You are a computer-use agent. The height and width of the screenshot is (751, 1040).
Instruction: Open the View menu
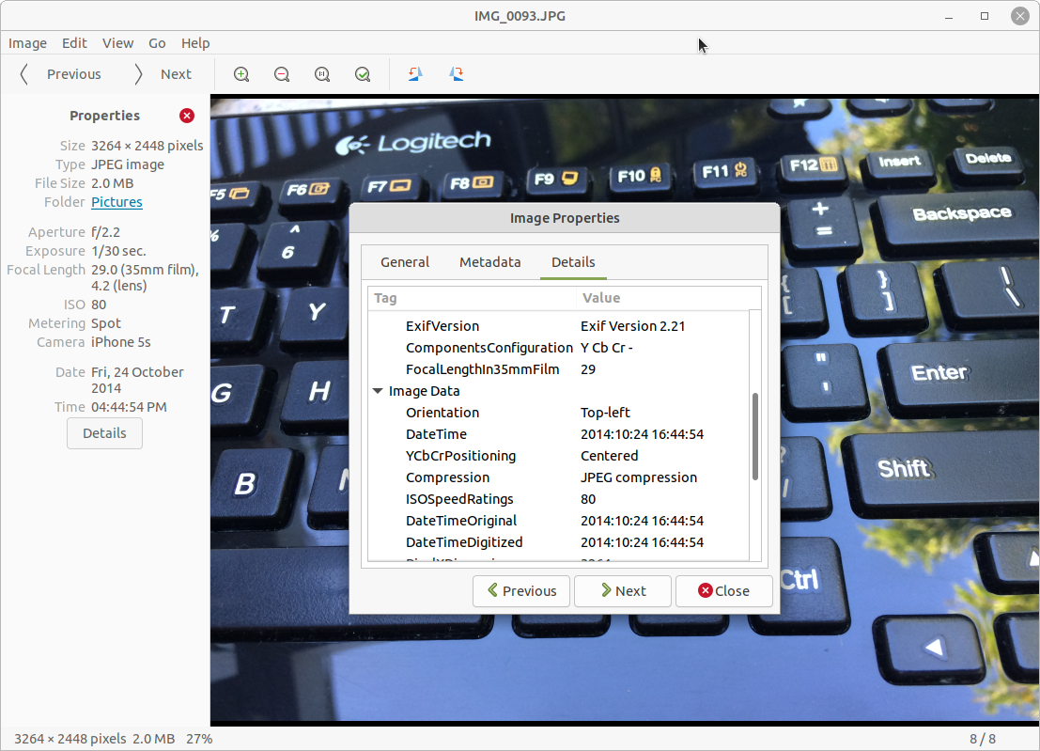point(117,42)
